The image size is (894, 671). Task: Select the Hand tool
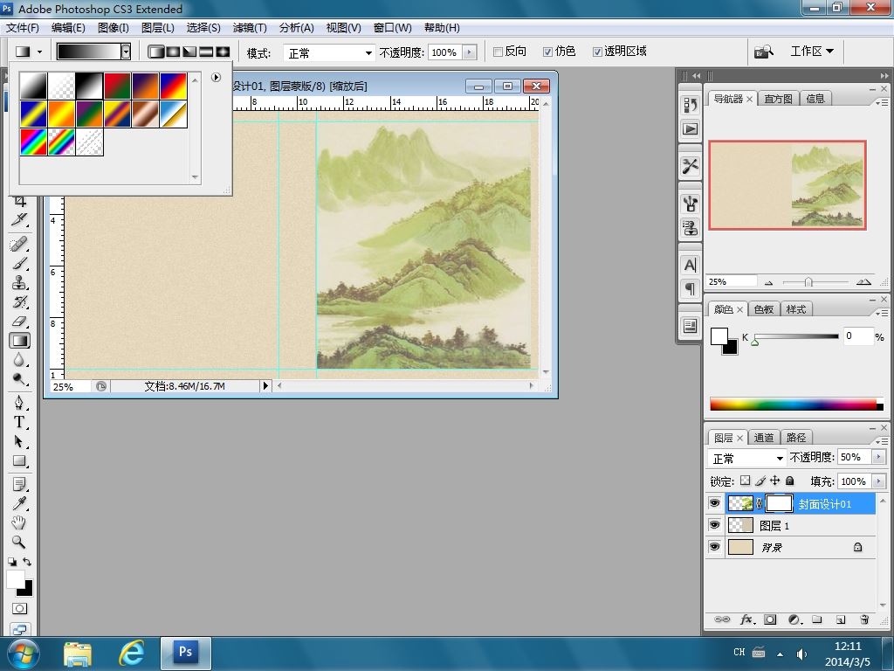click(20, 522)
